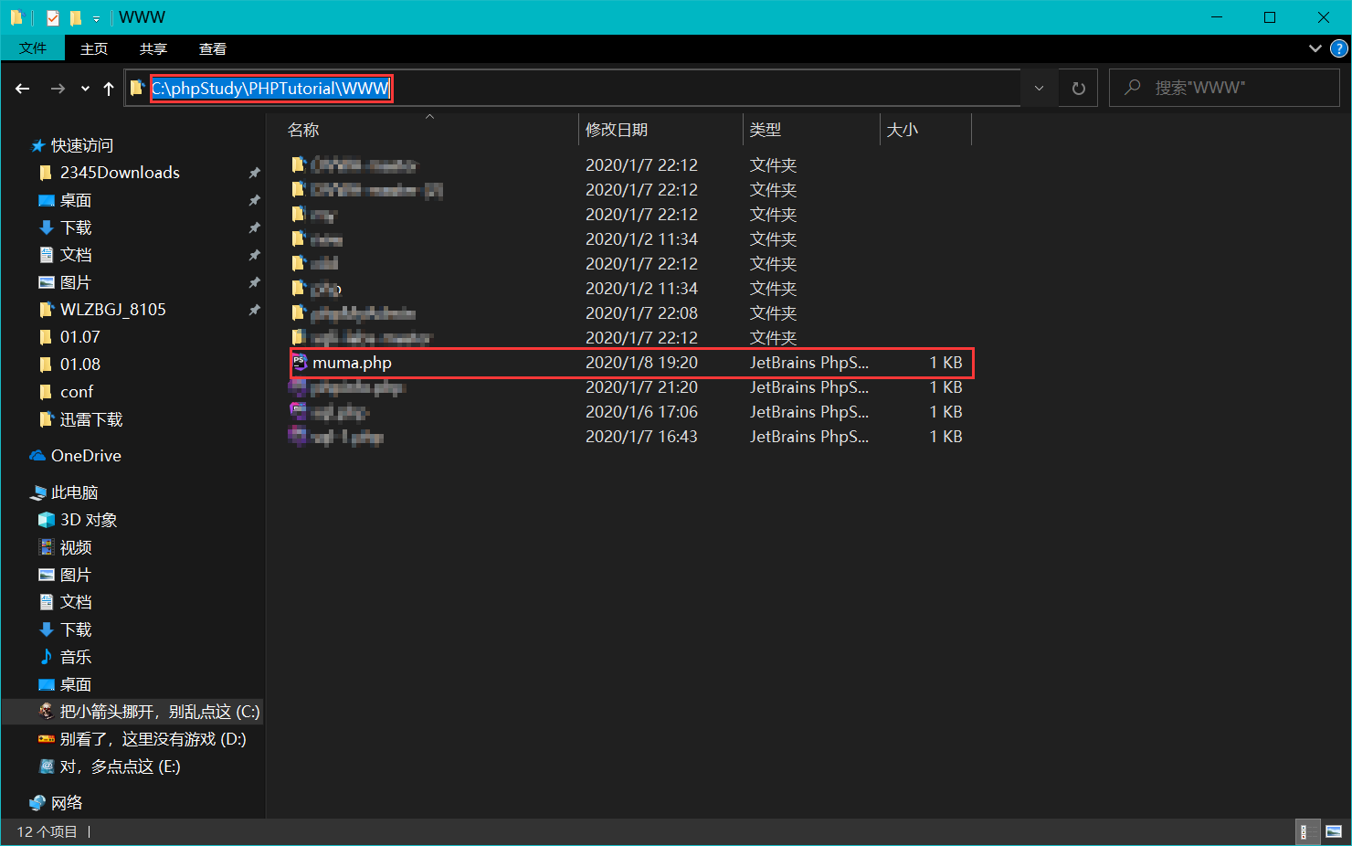Click the search "WWW" box
The height and width of the screenshot is (846, 1352).
(x=1224, y=88)
